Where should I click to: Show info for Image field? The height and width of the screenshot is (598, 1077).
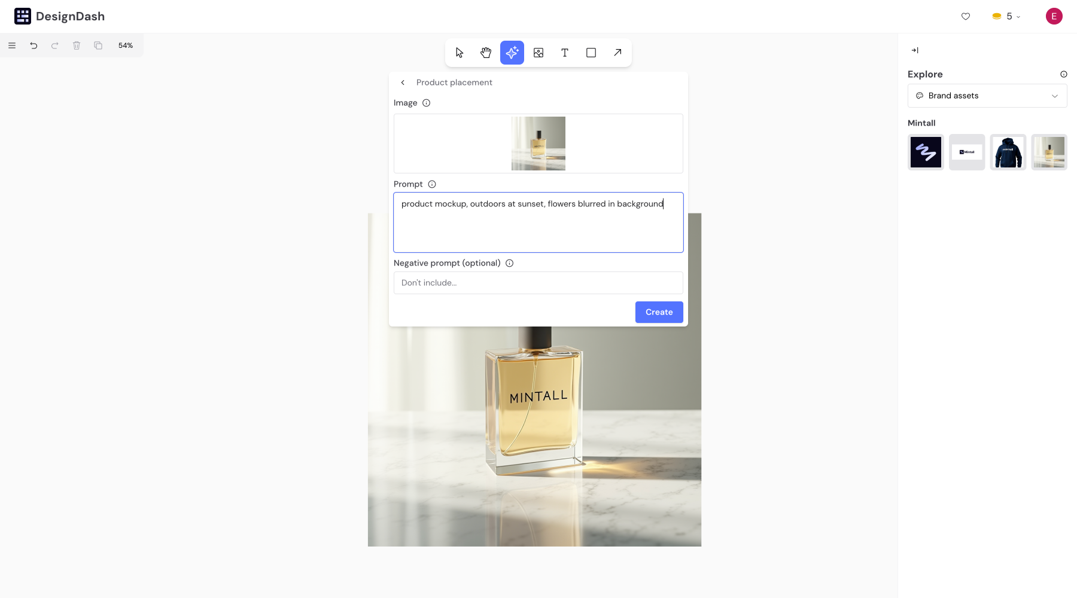click(x=427, y=103)
